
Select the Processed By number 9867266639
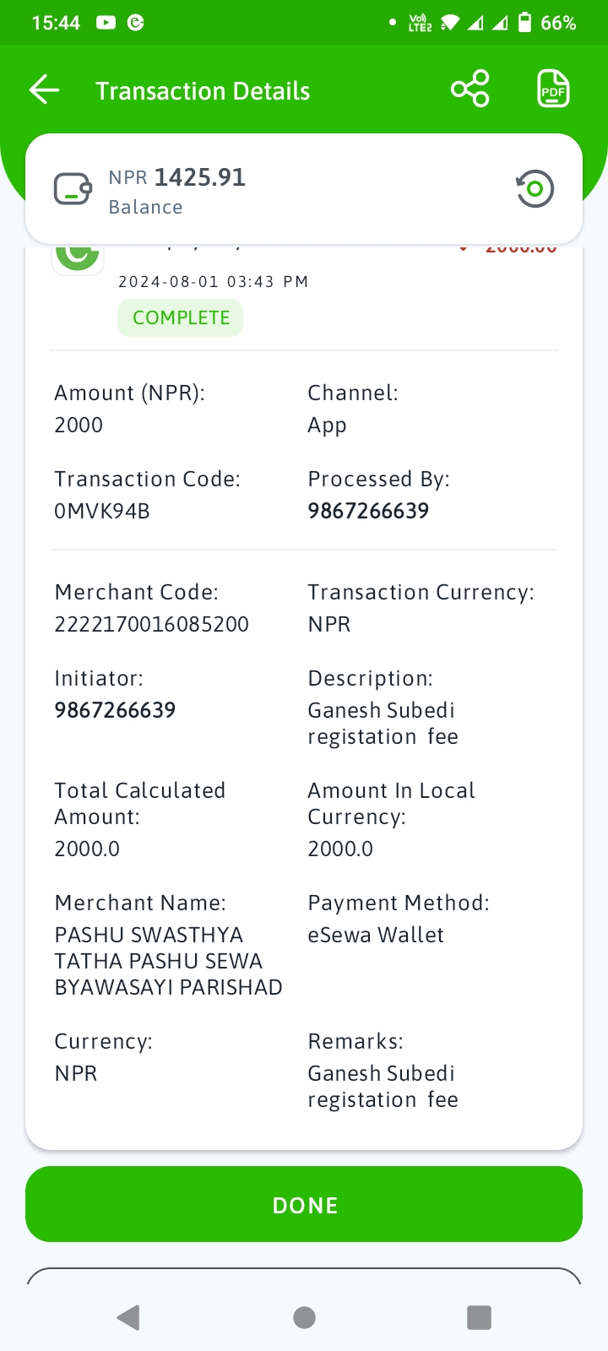point(368,511)
